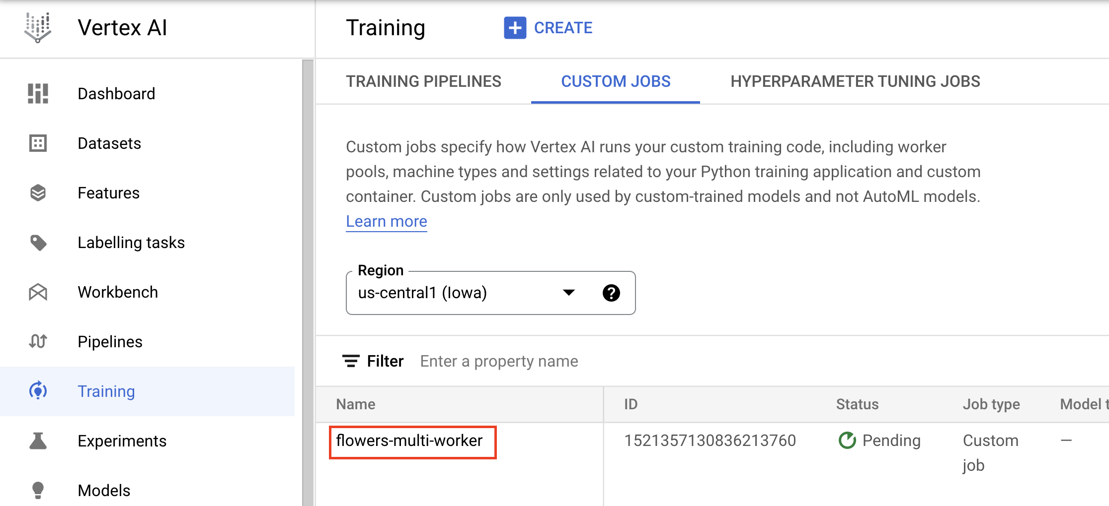Click the Filter funnel control

click(351, 361)
